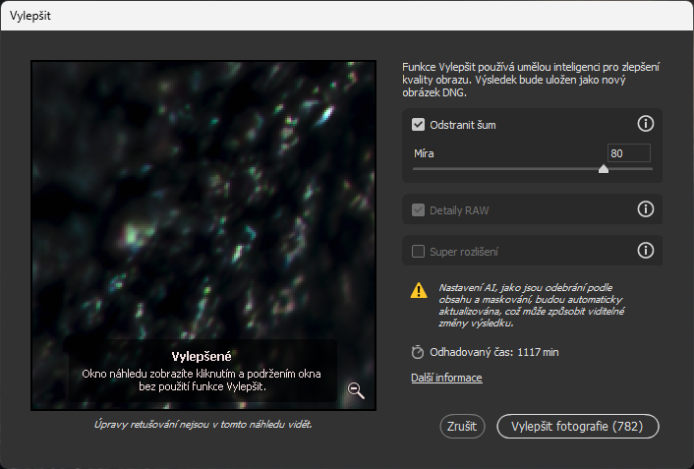Image resolution: width=694 pixels, height=469 pixels.
Task: Click the Úpravy retušování note below preview
Action: [203, 425]
